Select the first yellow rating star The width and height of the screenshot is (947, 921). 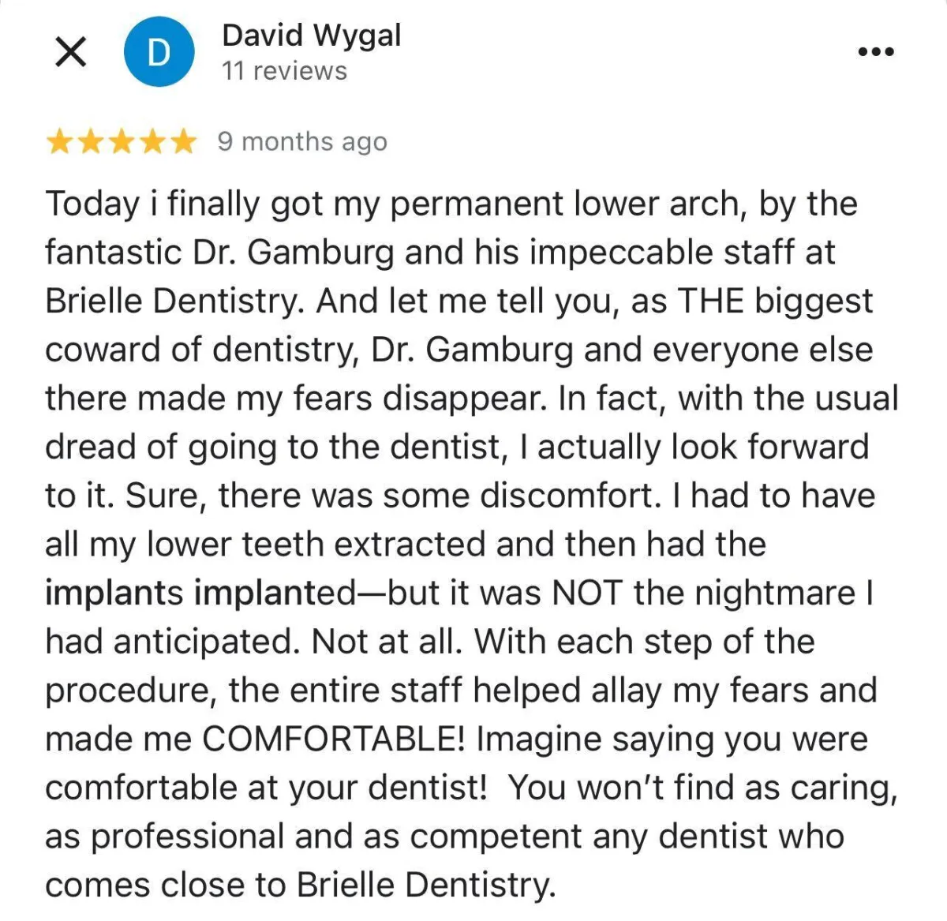59,142
